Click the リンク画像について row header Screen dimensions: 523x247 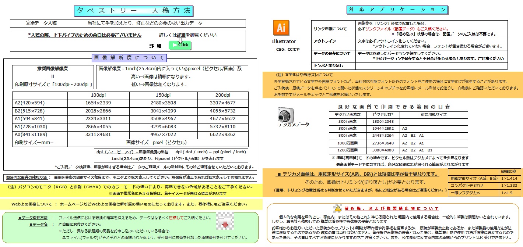333,29
